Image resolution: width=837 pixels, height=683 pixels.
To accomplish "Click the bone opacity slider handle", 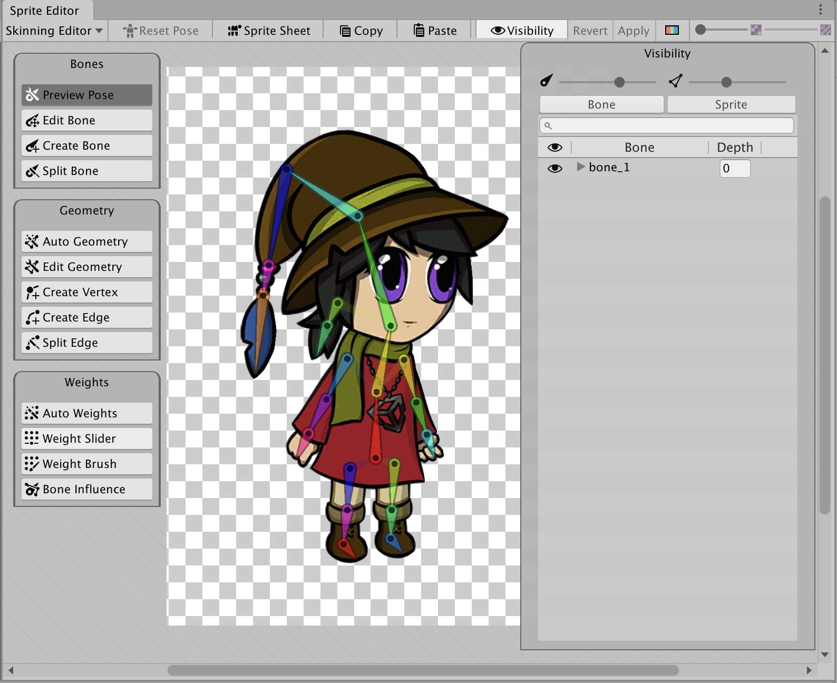I will (619, 82).
